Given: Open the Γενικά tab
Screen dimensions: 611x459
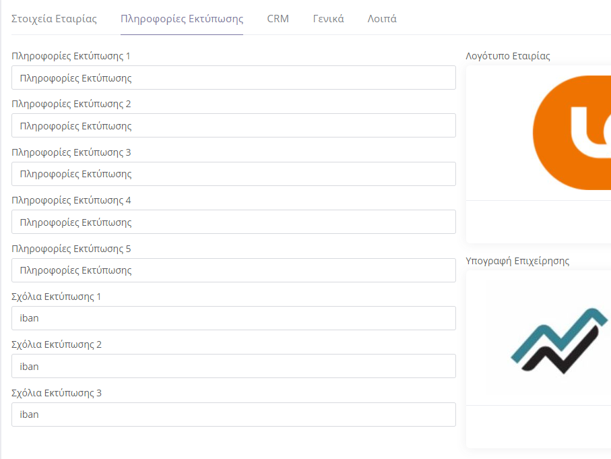Looking at the screenshot, I should pyautogui.click(x=329, y=19).
